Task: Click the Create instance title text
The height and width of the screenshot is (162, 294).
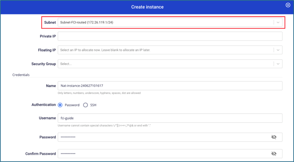Action: [x=147, y=7]
